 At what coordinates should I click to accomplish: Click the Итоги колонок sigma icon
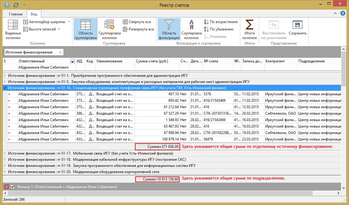point(249,25)
